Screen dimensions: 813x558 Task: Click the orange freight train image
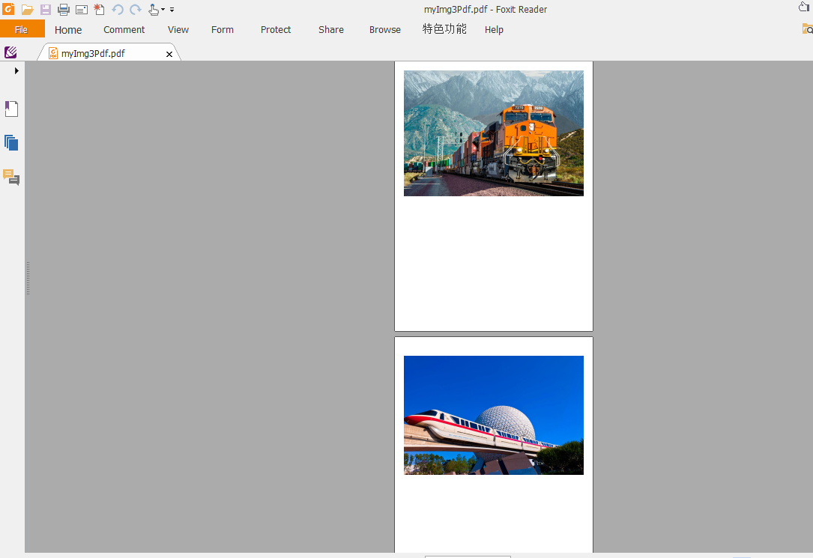pyautogui.click(x=494, y=133)
